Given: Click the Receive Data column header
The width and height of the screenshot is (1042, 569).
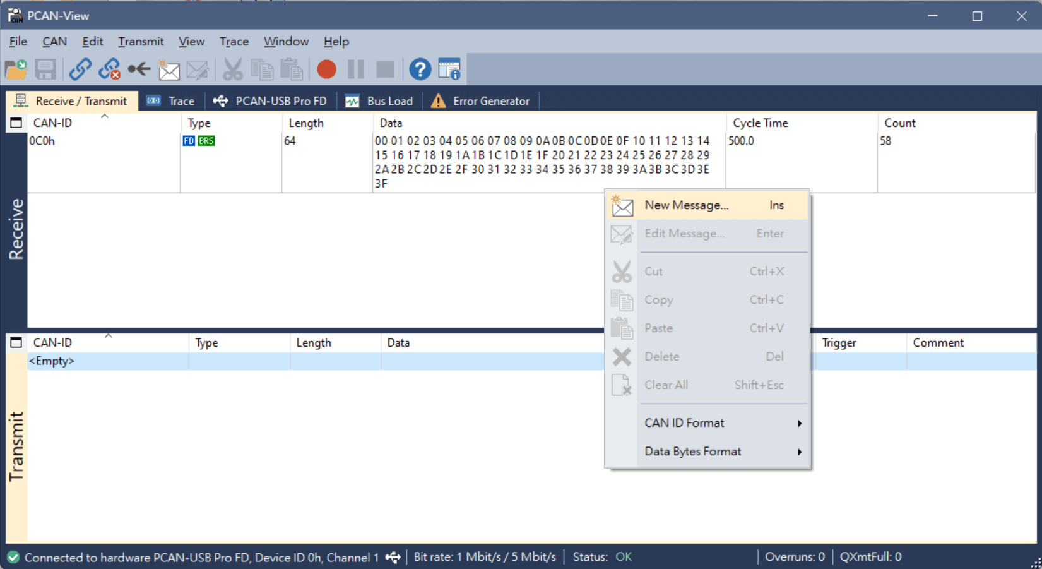Looking at the screenshot, I should [549, 123].
